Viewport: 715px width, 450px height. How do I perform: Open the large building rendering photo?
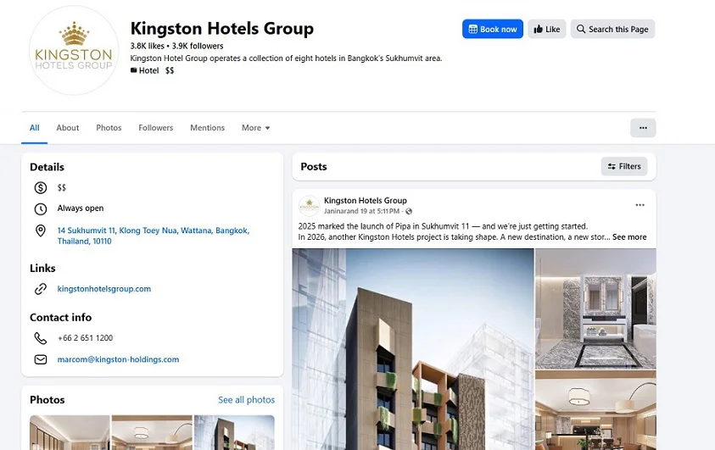tap(413, 349)
